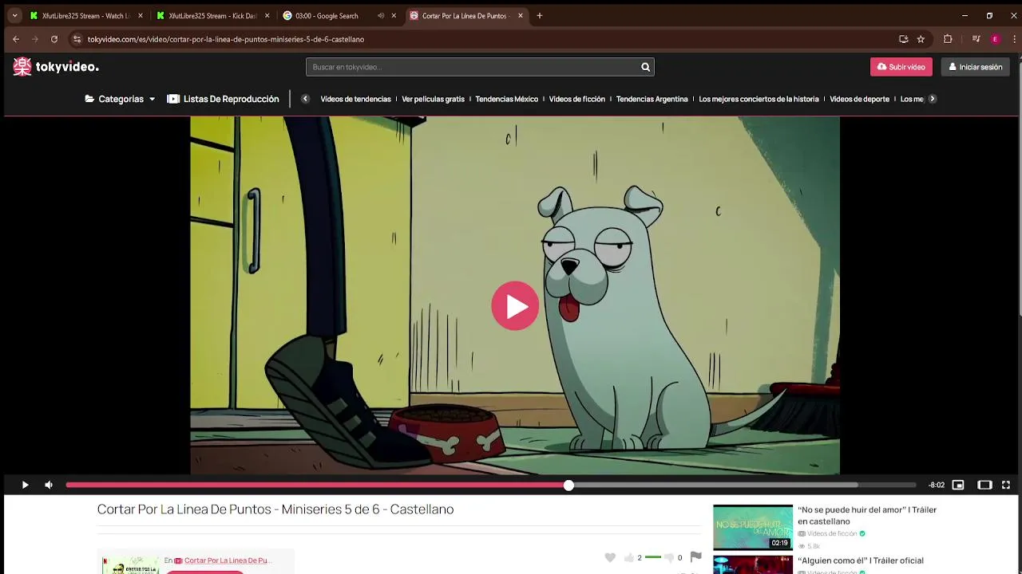Mute the video with speaker icon
This screenshot has width=1022, height=574.
[49, 485]
